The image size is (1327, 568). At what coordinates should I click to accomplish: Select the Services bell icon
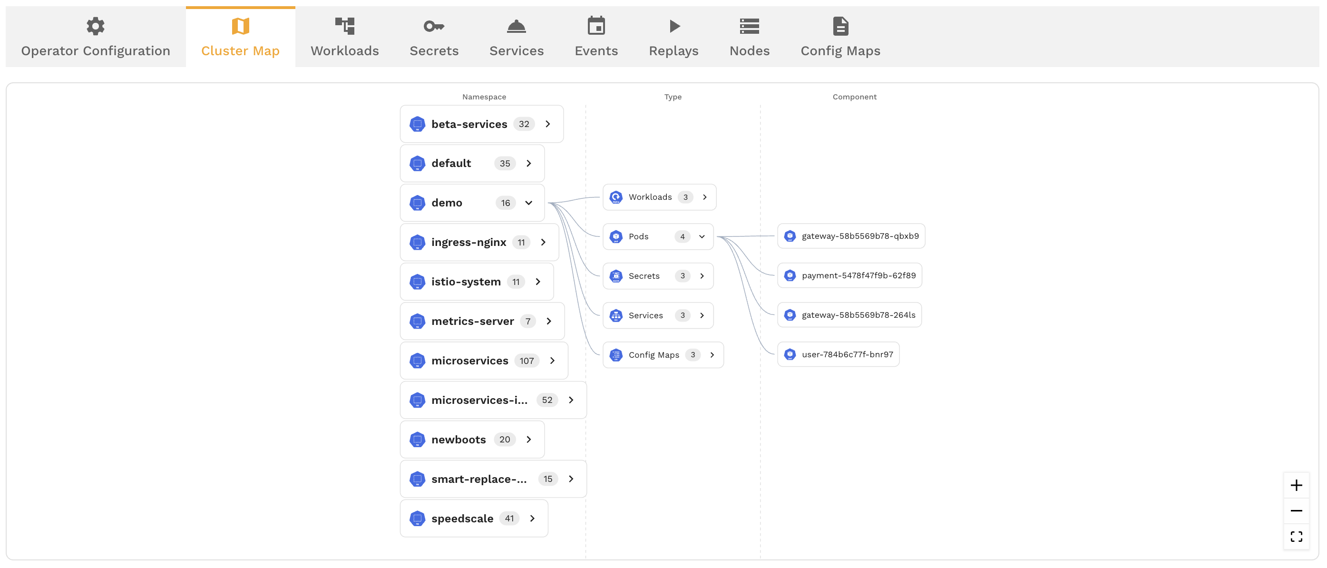516,26
